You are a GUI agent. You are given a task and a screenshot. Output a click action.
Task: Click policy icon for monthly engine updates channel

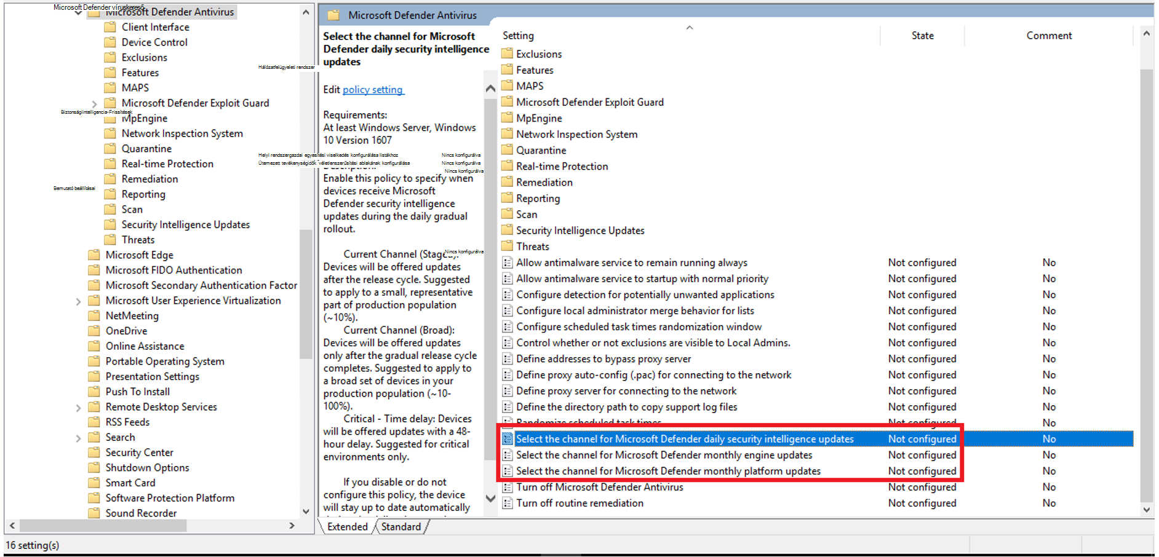pos(508,455)
